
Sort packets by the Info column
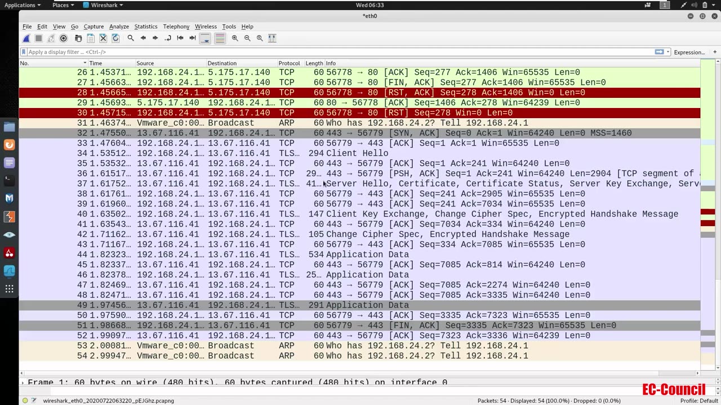(x=511, y=63)
